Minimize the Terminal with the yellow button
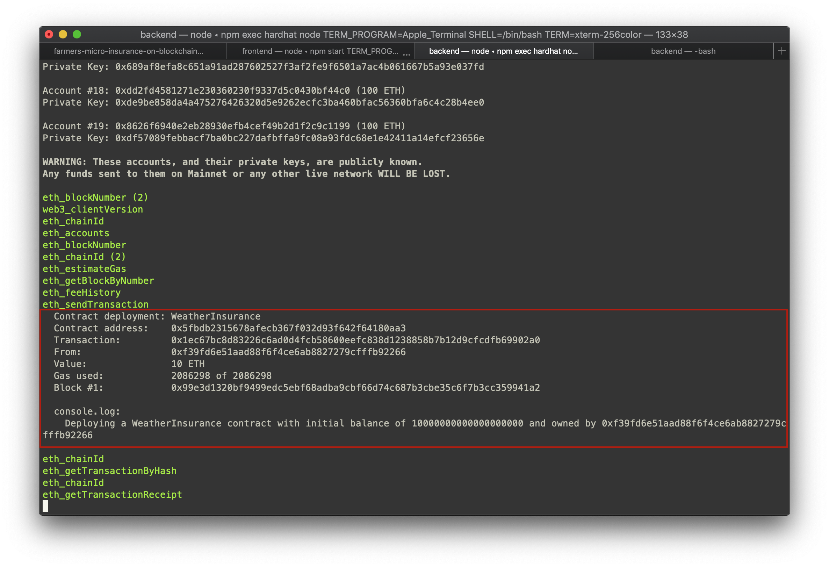 click(63, 34)
